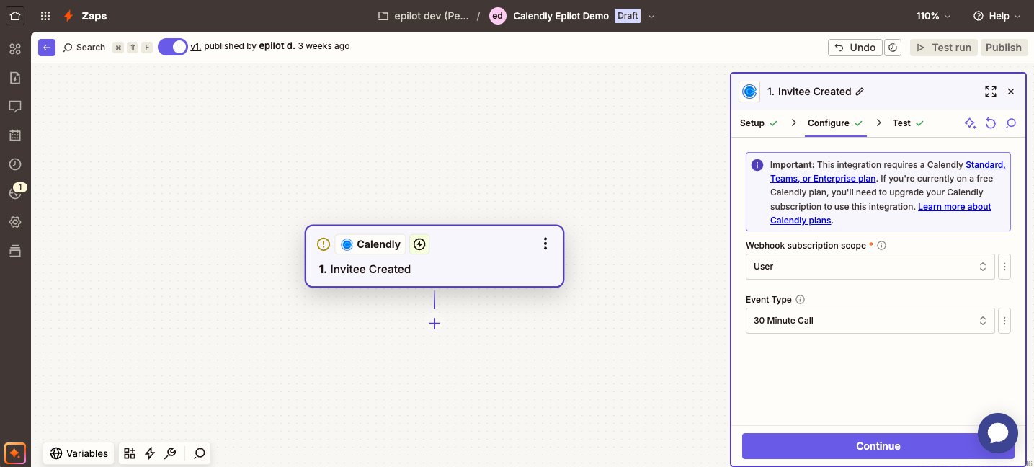Click info icon next to Event Type

801,300
